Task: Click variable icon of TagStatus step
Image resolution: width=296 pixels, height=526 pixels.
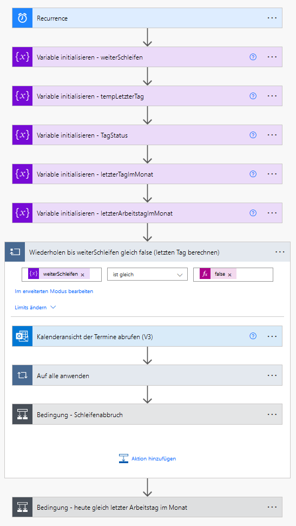Action: pos(22,135)
